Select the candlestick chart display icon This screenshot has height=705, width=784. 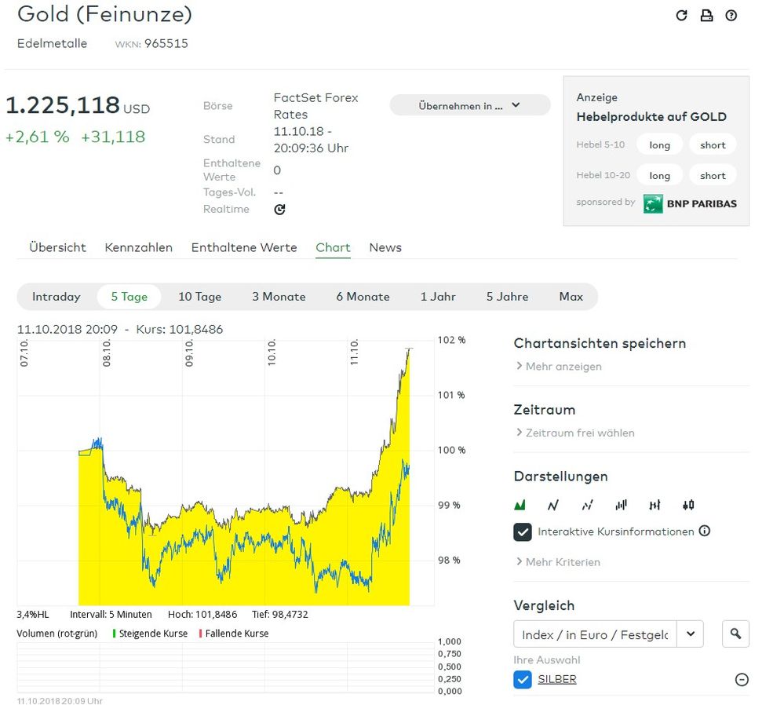(688, 505)
